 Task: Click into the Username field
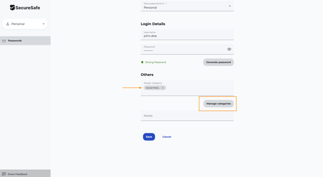187,35
